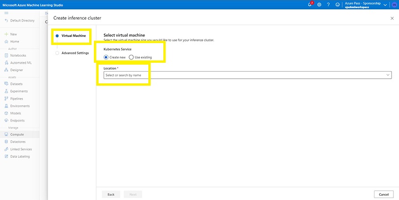The width and height of the screenshot is (399, 200).
Task: Open settings gear in top bar
Action: coord(319,5)
